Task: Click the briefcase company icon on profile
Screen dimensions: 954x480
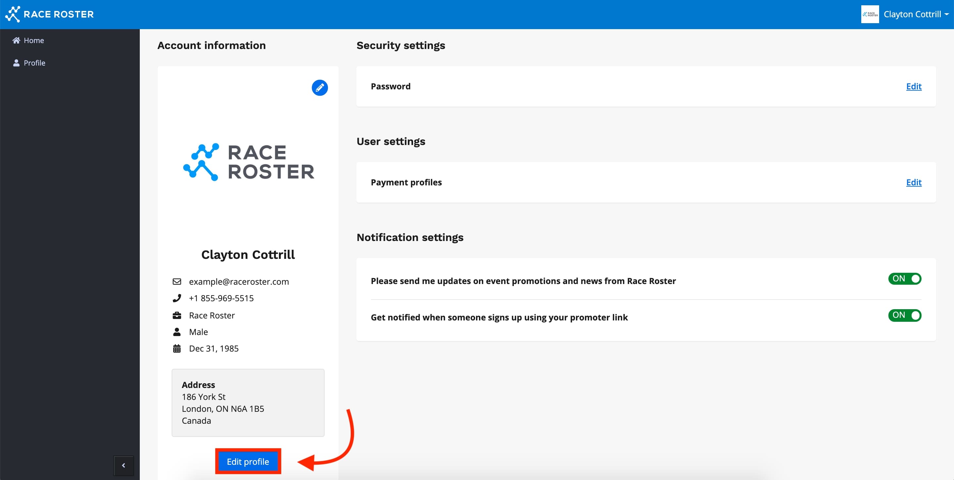Action: tap(176, 315)
